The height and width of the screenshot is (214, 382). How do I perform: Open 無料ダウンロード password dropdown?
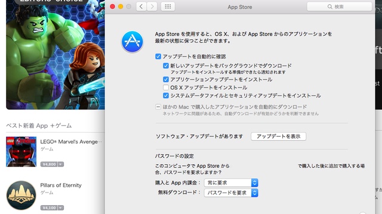point(231,193)
